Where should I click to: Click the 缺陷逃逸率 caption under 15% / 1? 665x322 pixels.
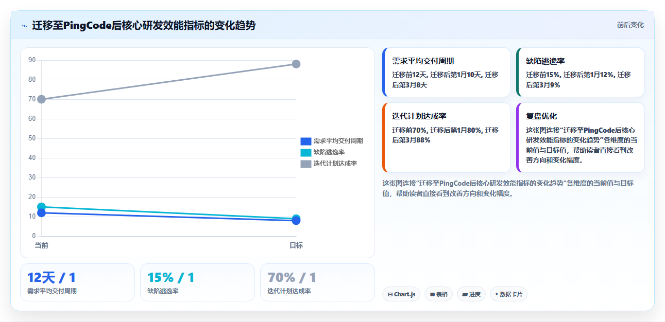coord(163,291)
